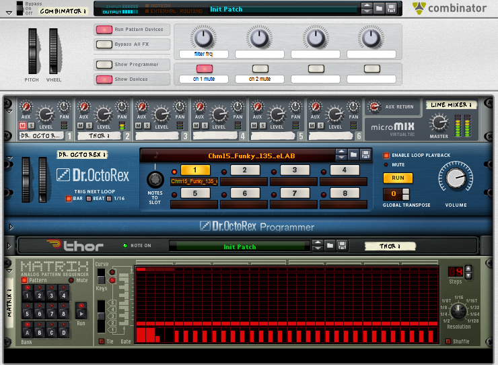Image resolution: width=498 pixels, height=365 pixels.
Task: Set Trig Next Loop to Bar
Action: click(69, 199)
